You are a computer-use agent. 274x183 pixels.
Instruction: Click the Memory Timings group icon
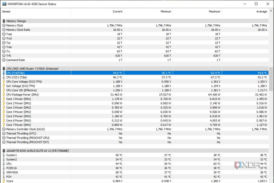coord(4,21)
